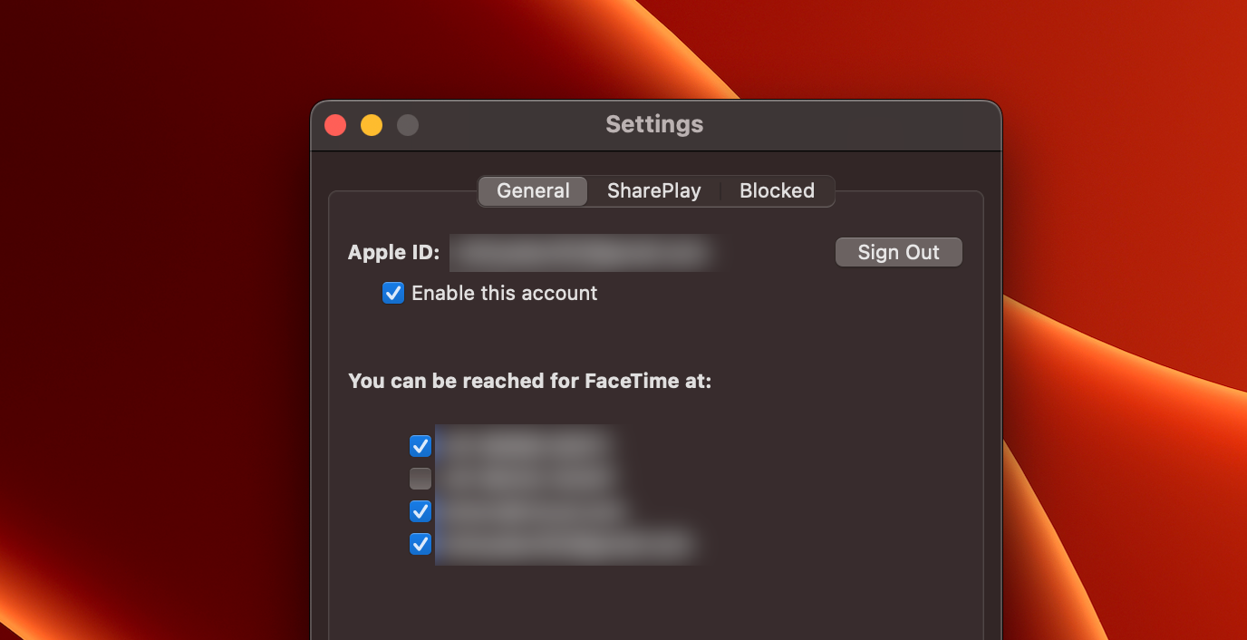The image size is (1247, 640).
Task: Click the gray zoom window button
Action: click(x=407, y=124)
